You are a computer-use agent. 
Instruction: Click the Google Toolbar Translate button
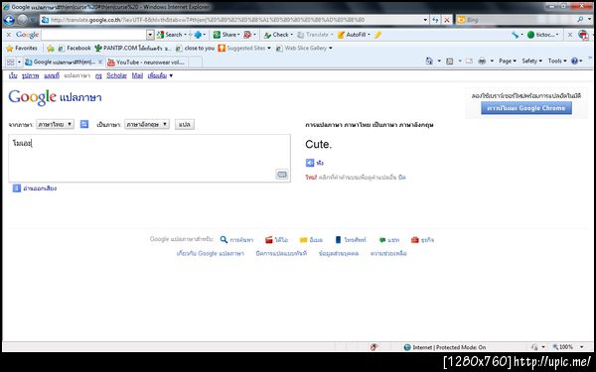pyautogui.click(x=314, y=35)
